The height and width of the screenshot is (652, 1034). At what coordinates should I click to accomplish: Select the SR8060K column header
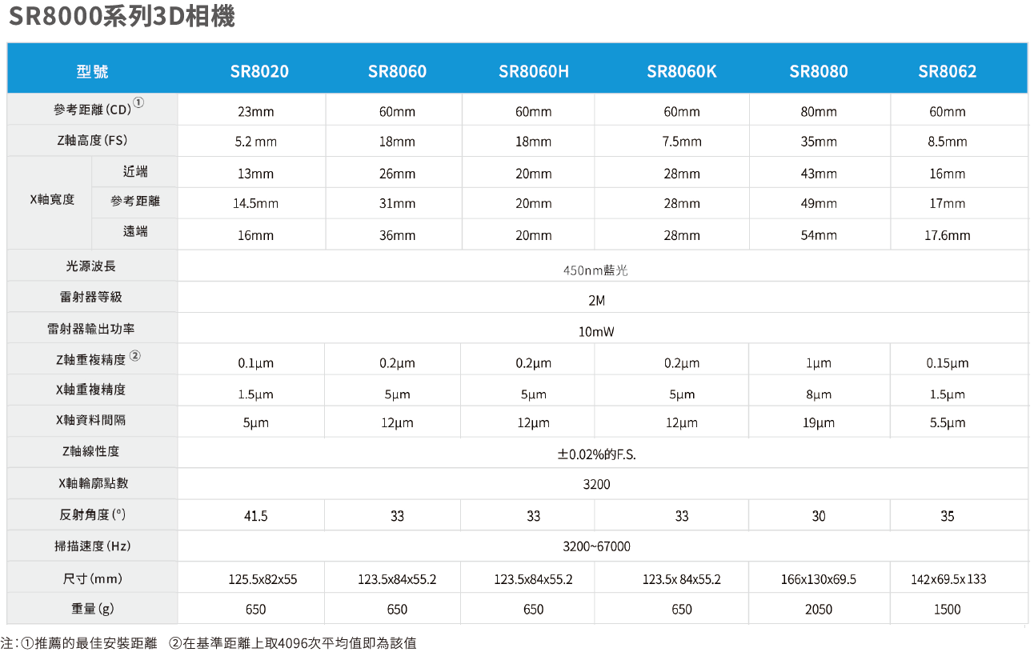coord(682,71)
